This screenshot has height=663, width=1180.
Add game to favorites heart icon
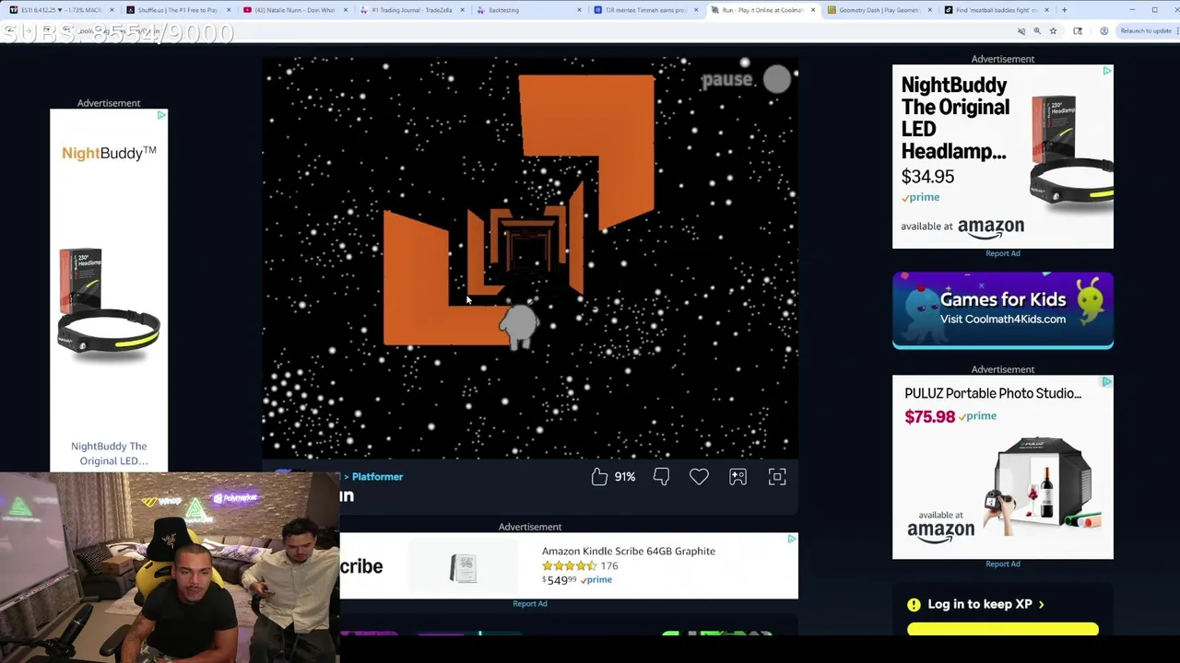pos(699,476)
